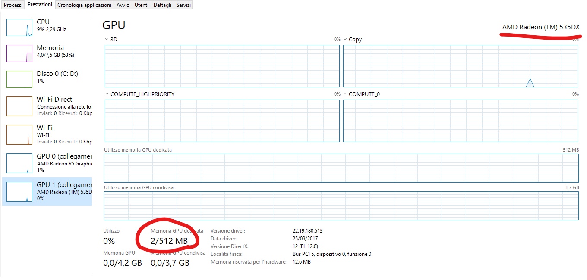Select the GPU 1 graph icon

pyautogui.click(x=19, y=192)
